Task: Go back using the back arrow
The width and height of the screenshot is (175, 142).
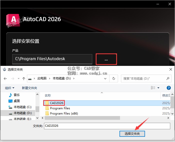Action: (x=5, y=79)
